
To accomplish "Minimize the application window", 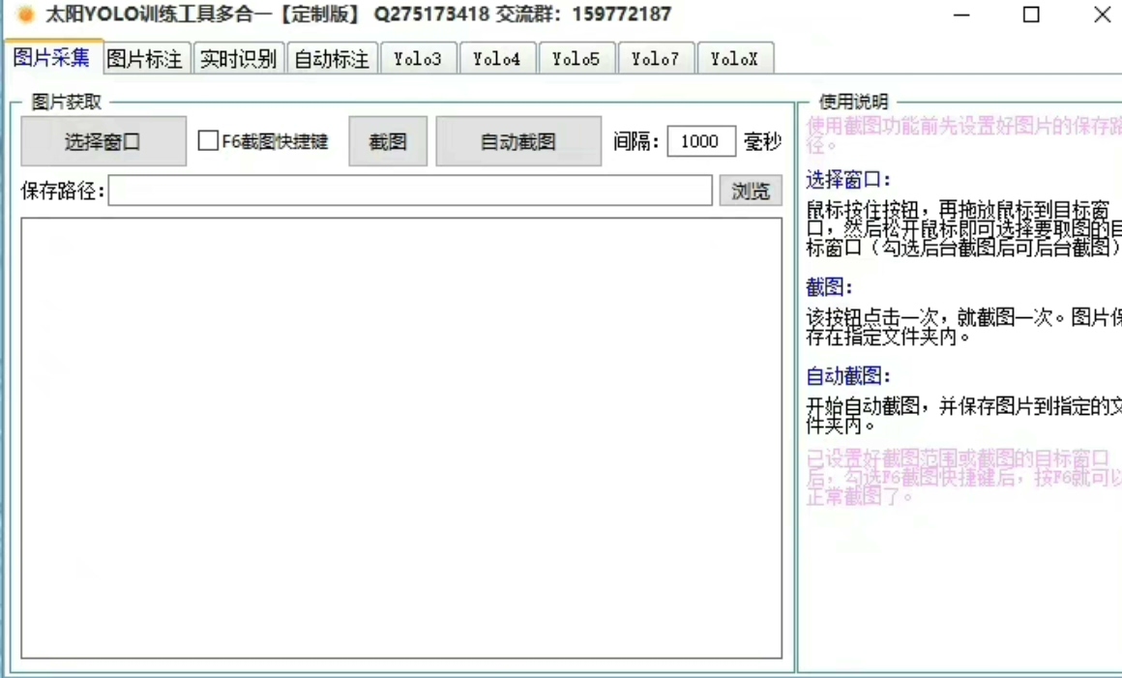I will tap(961, 15).
